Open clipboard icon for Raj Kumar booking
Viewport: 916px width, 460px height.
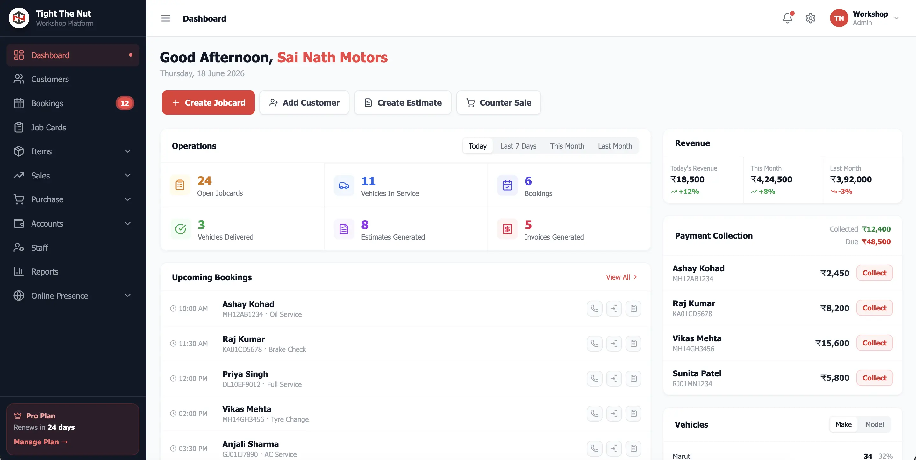pyautogui.click(x=633, y=344)
